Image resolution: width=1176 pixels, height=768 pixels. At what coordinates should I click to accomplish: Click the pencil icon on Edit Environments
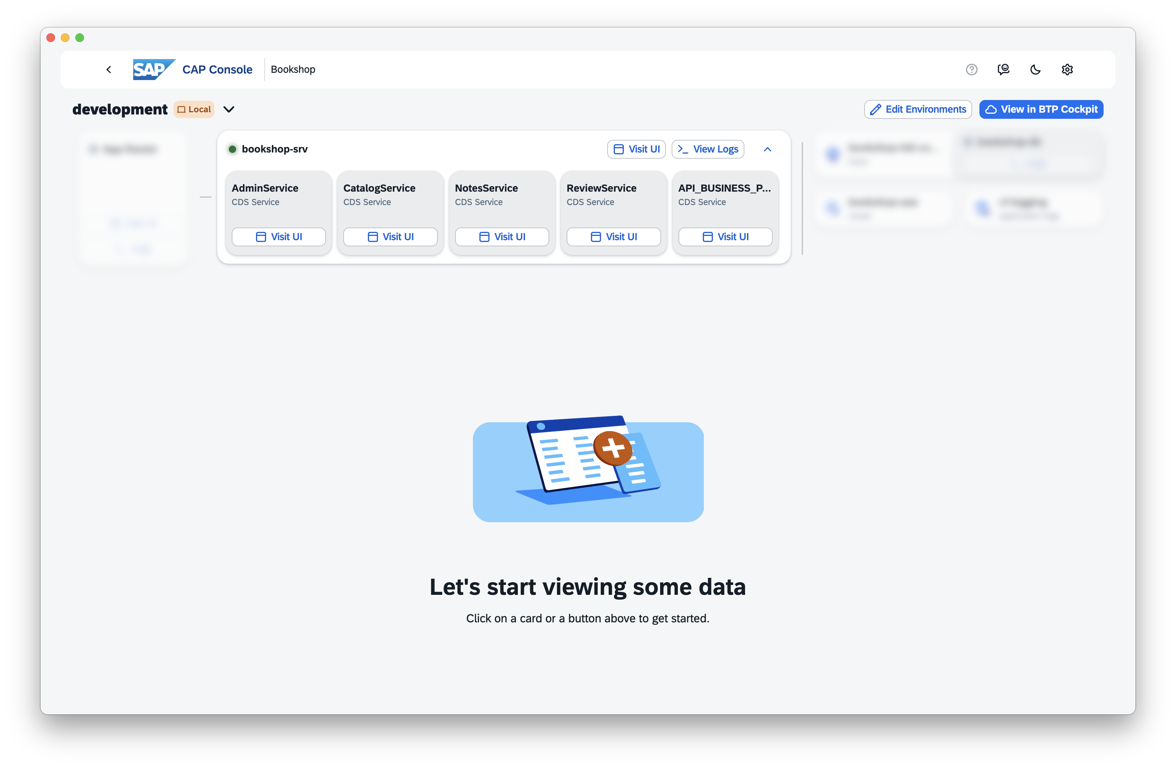[877, 109]
